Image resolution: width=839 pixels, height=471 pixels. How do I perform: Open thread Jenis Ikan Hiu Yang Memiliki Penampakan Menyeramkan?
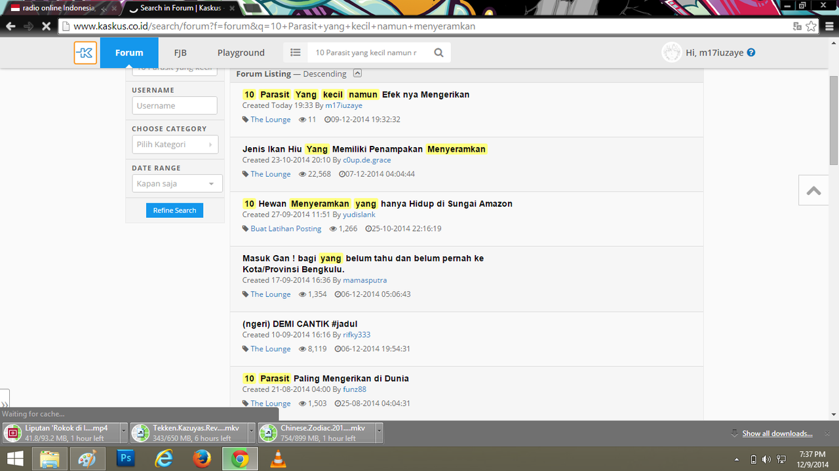(364, 149)
